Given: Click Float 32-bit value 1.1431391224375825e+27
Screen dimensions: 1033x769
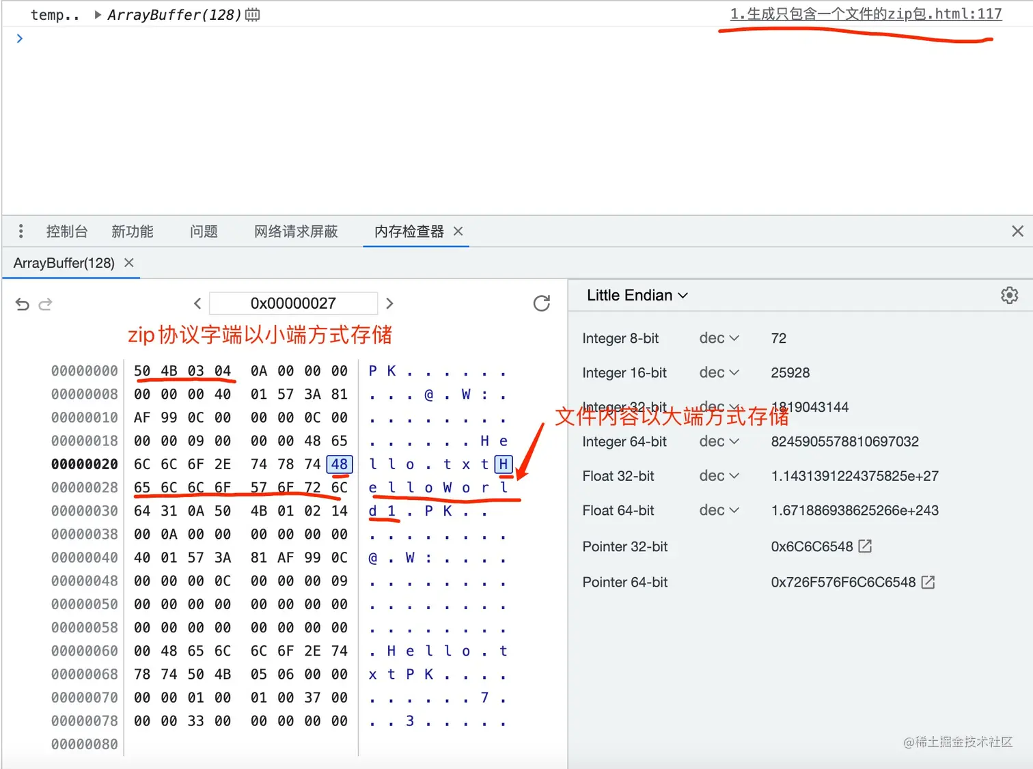Looking at the screenshot, I should [855, 475].
